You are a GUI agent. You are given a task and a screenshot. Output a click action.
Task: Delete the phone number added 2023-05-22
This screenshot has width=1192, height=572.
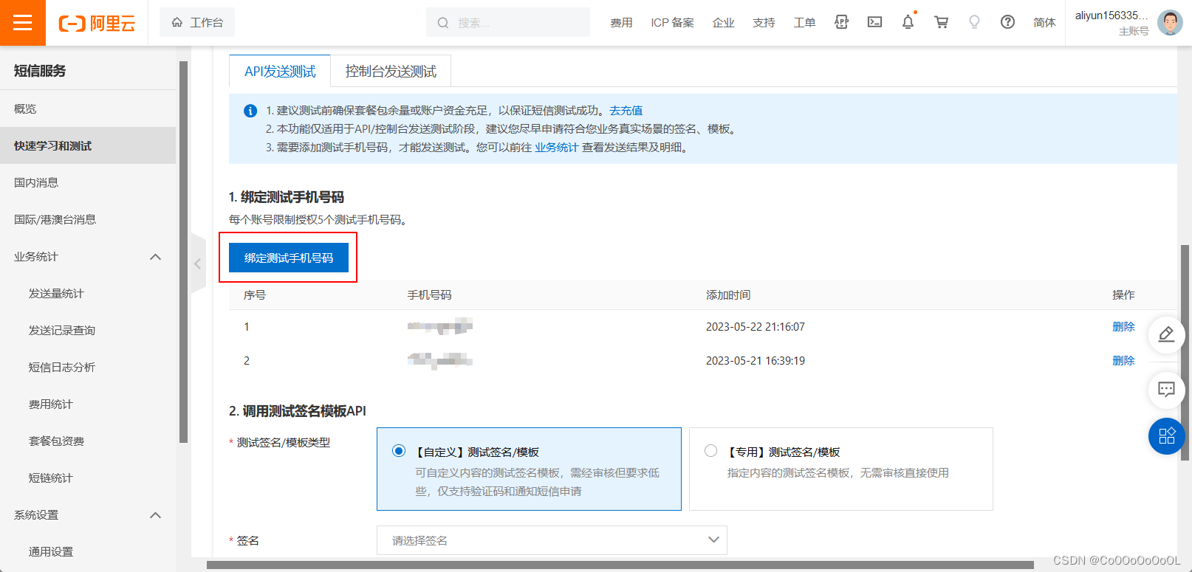[1123, 326]
